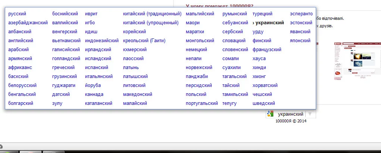Select суахили from the list

[232, 68]
